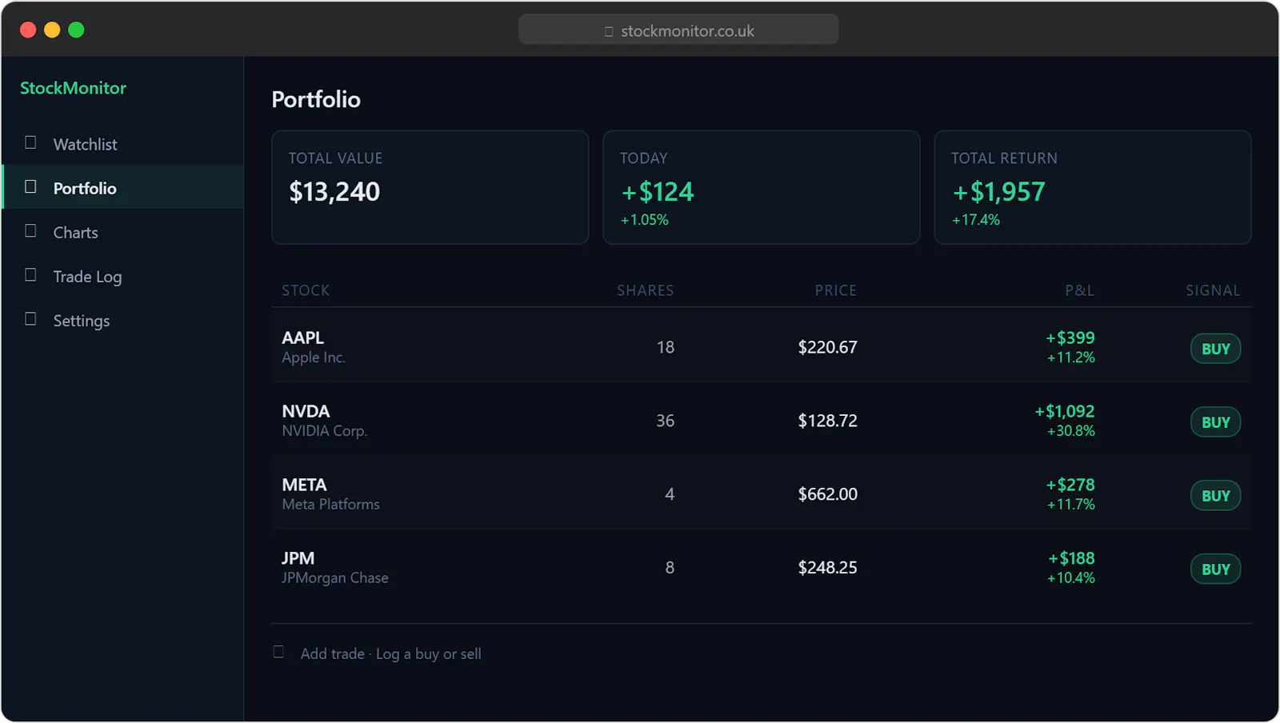
Task: Select Portfolio in the sidebar
Action: tap(123, 187)
